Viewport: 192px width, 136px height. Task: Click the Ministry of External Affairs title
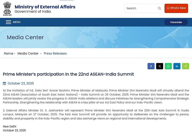tap(45, 7)
